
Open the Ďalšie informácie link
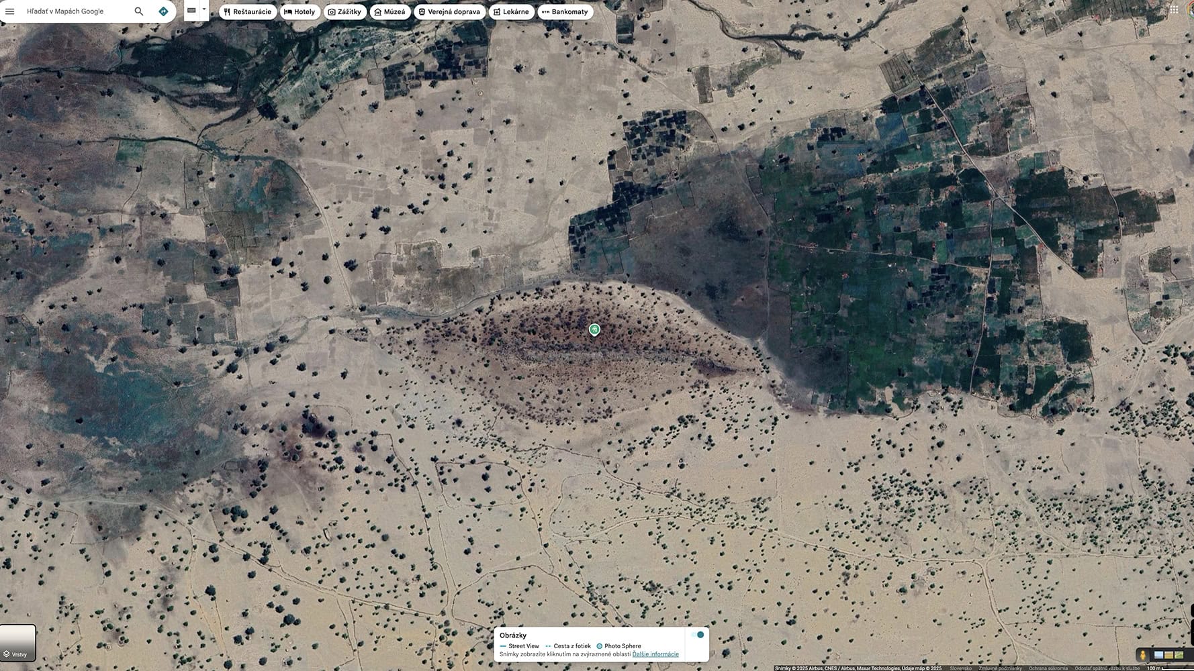[655, 654]
